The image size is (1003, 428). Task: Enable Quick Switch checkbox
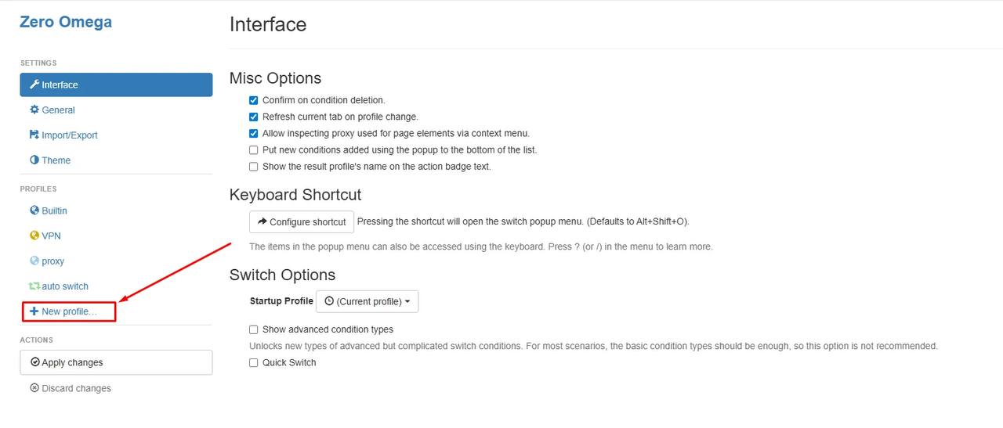253,362
